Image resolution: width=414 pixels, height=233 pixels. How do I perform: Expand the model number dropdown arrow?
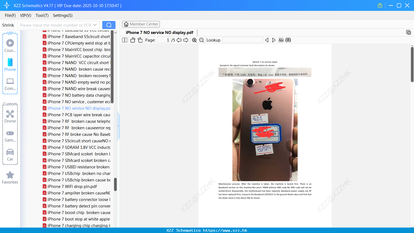pyautogui.click(x=95, y=25)
